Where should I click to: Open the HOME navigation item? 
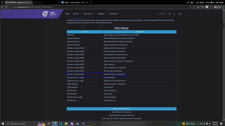click(67, 14)
